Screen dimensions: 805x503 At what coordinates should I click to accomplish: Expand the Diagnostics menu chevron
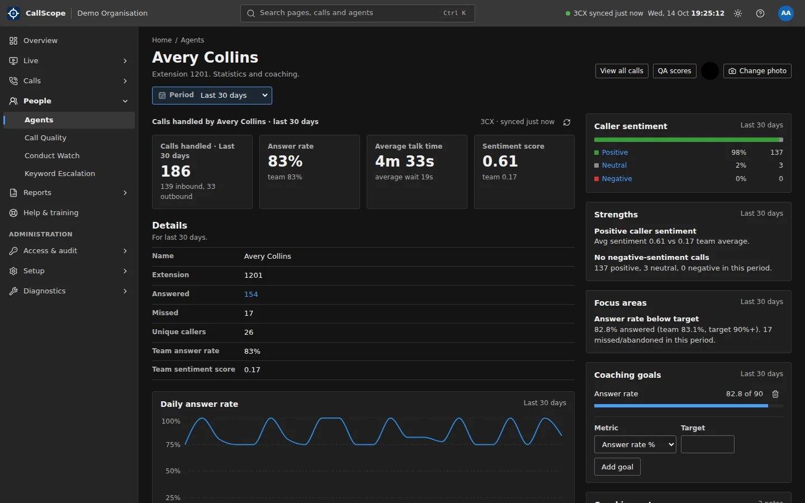[x=125, y=291]
